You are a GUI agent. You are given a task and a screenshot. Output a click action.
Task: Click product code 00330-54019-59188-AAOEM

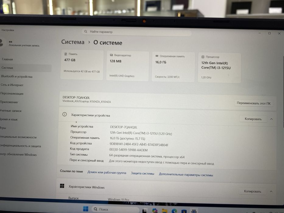(x=128, y=150)
